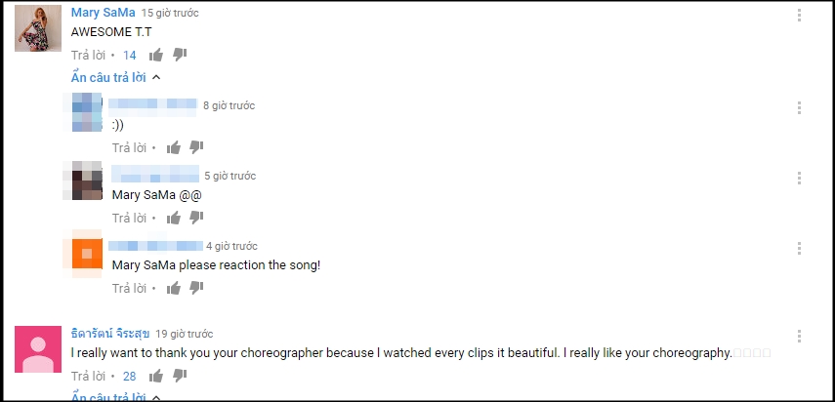Open options menu for the ':))' reply
Screen dimensions: 835x402
point(799,107)
